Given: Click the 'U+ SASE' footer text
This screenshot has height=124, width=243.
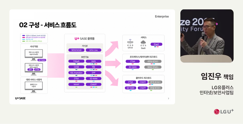Looking at the screenshot, I should (x=20, y=98).
